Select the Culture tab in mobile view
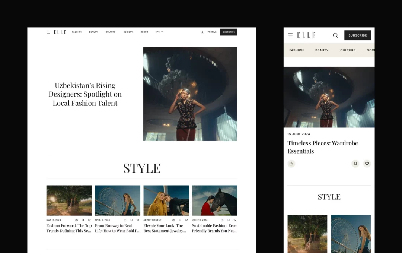The image size is (402, 253). pos(348,50)
